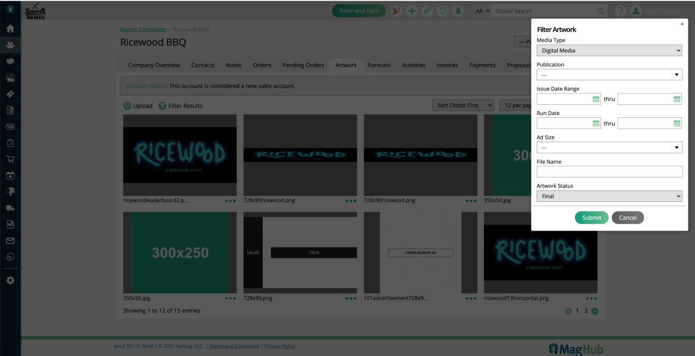Image resolution: width=695 pixels, height=356 pixels.
Task: Open the Company Overview tab
Action: click(x=154, y=65)
